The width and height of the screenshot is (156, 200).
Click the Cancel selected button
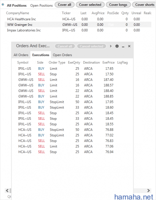(x=92, y=46)
